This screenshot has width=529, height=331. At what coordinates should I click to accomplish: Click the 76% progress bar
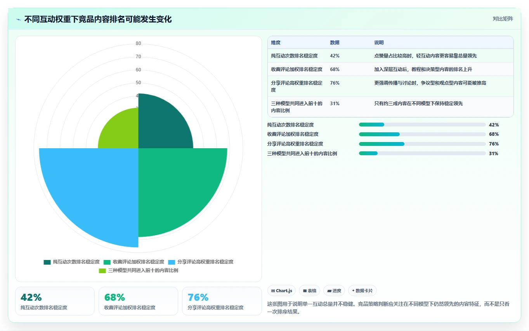[422, 144]
